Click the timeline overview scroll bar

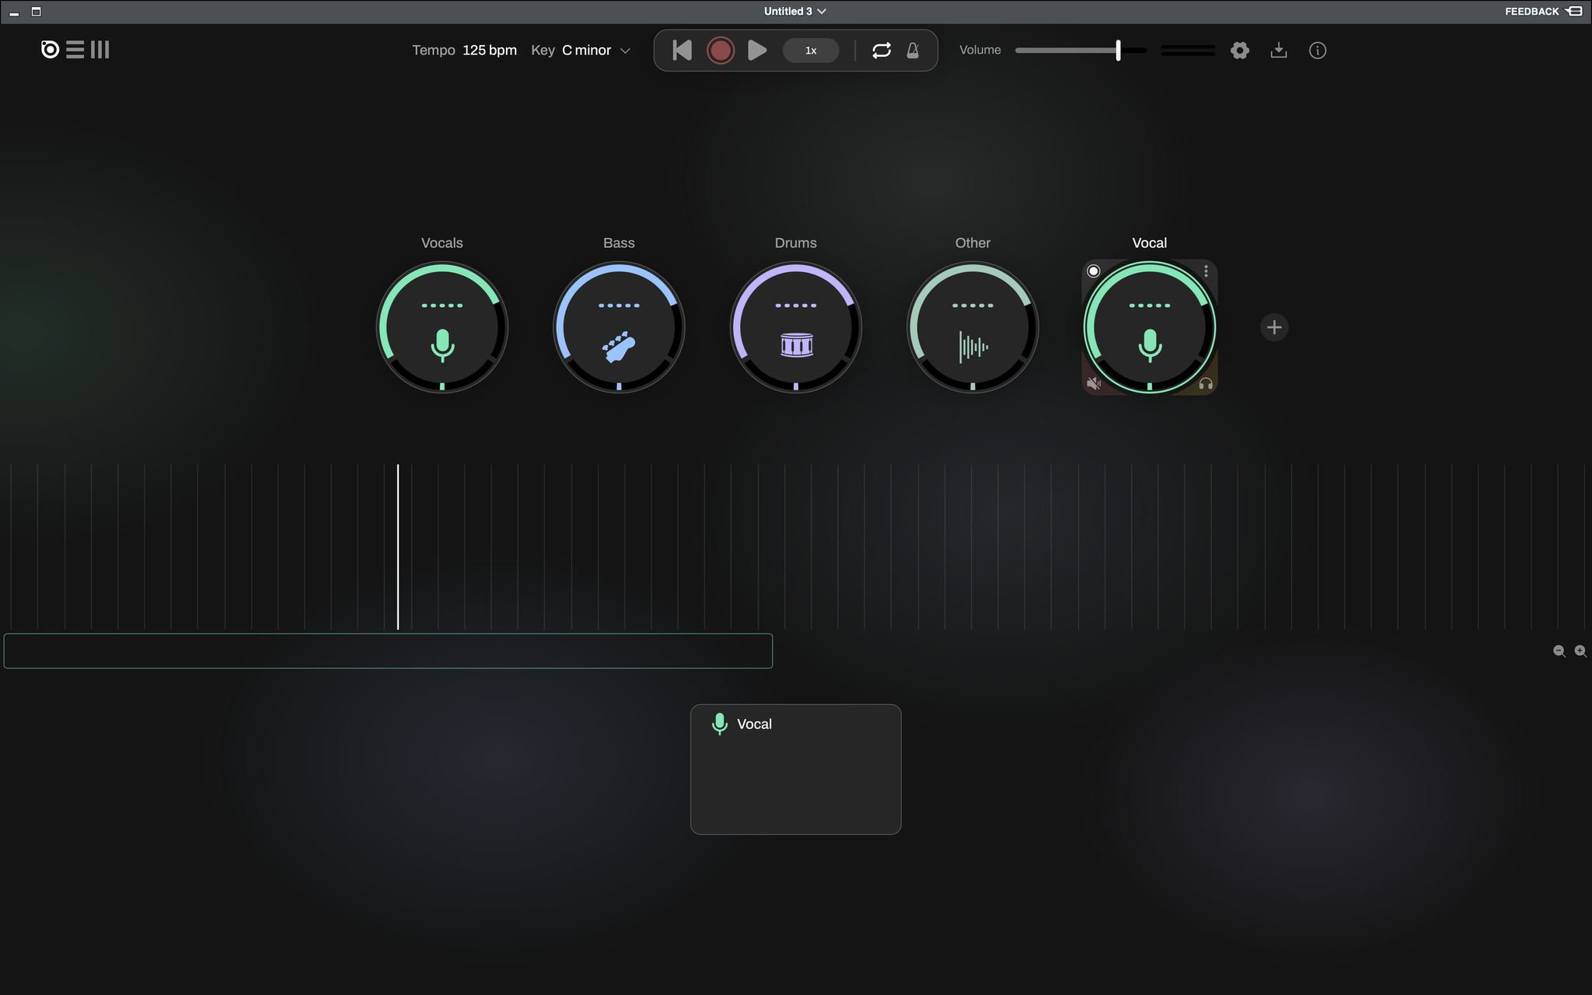388,651
